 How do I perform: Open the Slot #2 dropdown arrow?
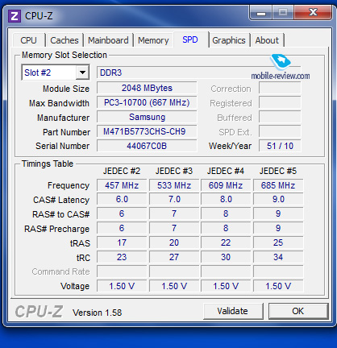coord(82,72)
